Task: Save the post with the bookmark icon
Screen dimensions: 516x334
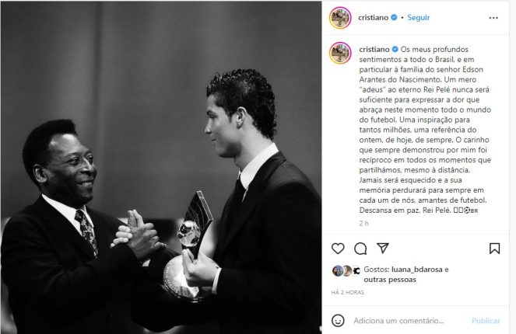Action: point(494,249)
